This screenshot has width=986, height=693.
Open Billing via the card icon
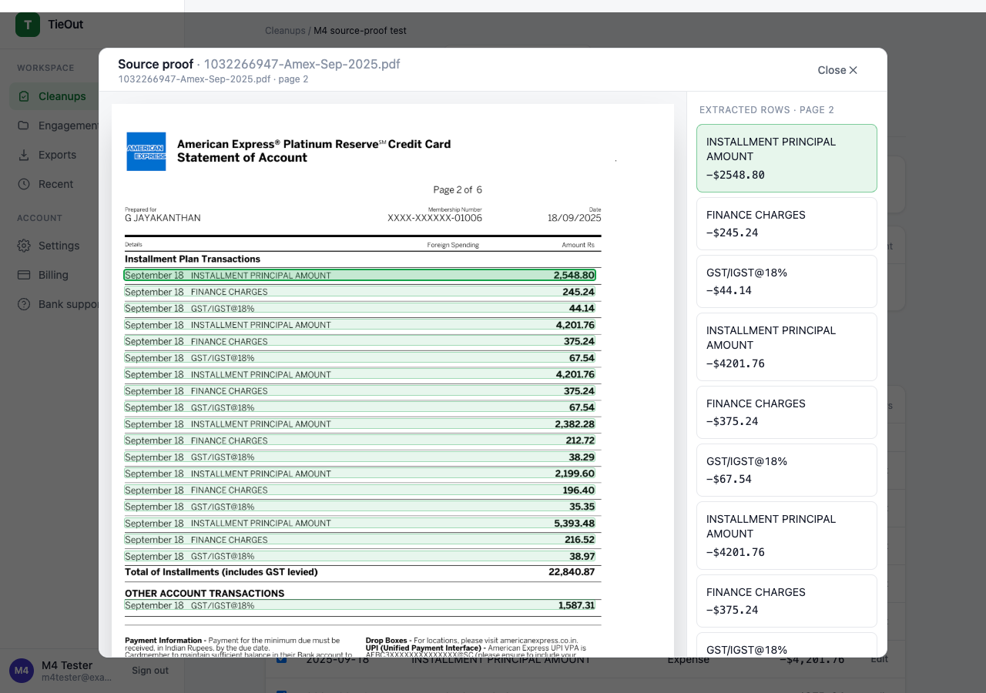coord(24,275)
